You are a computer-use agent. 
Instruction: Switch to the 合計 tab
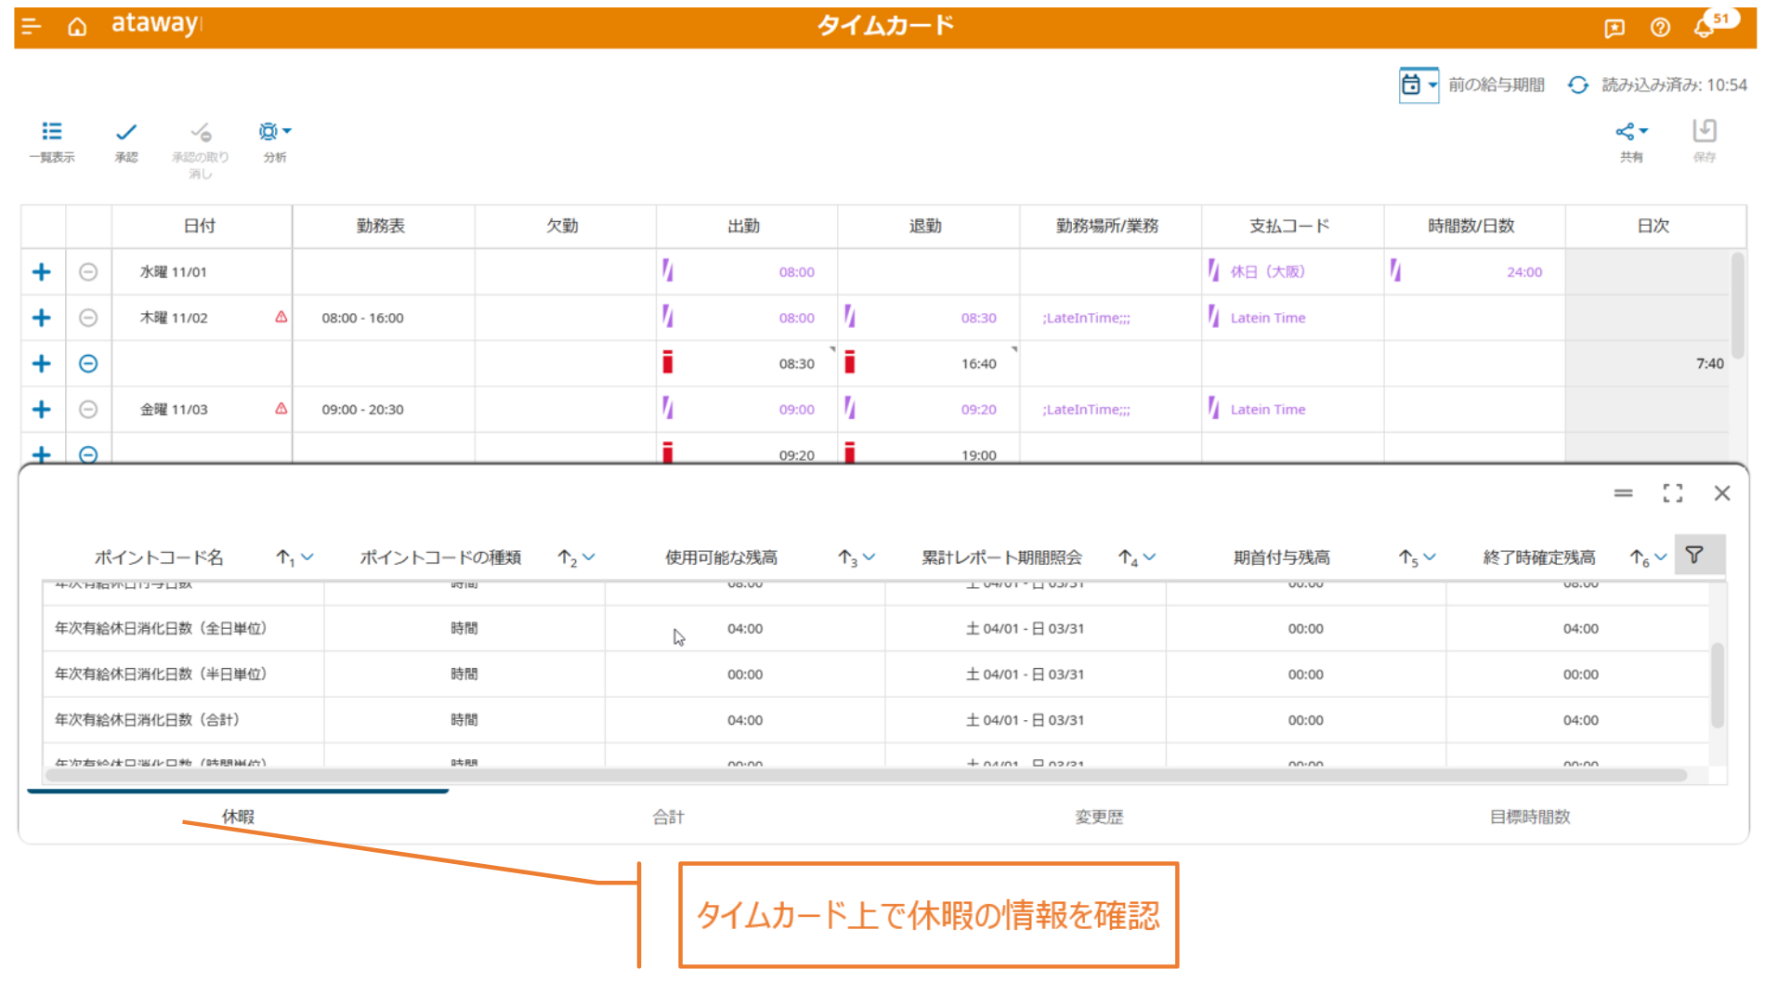point(668,817)
